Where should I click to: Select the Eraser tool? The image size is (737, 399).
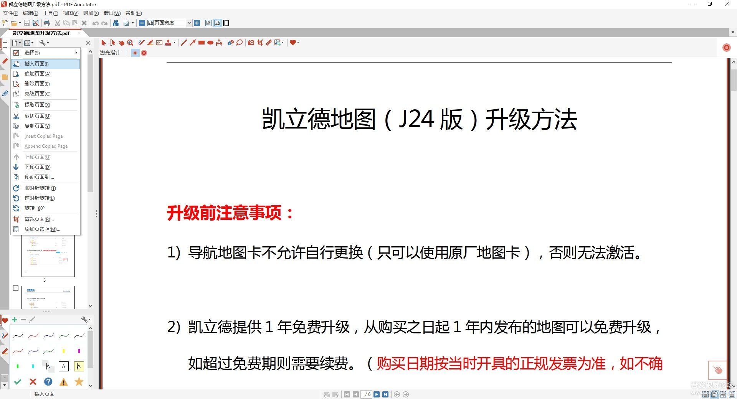click(x=230, y=43)
